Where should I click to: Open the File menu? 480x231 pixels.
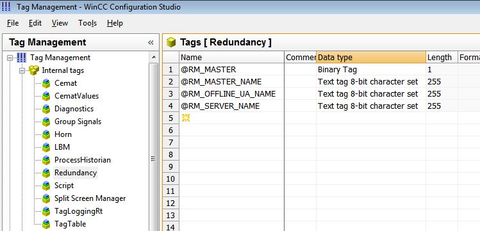tap(13, 23)
